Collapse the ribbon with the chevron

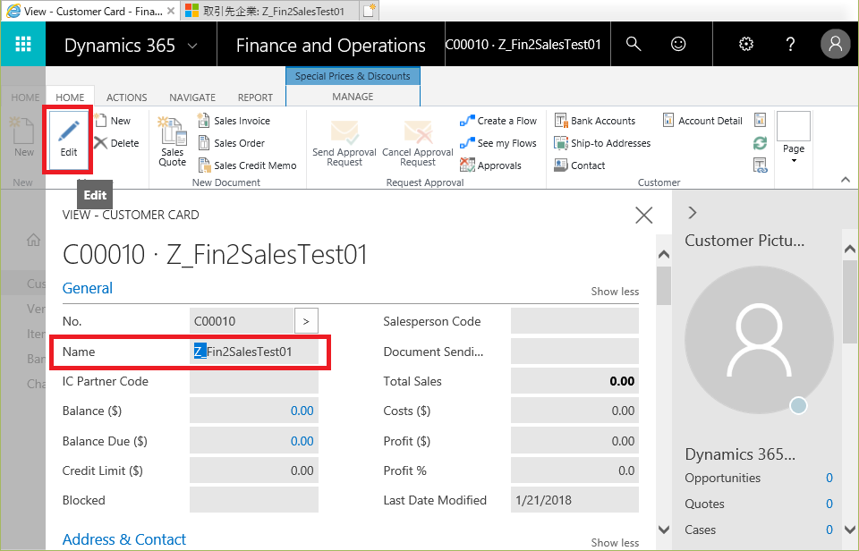(846, 180)
